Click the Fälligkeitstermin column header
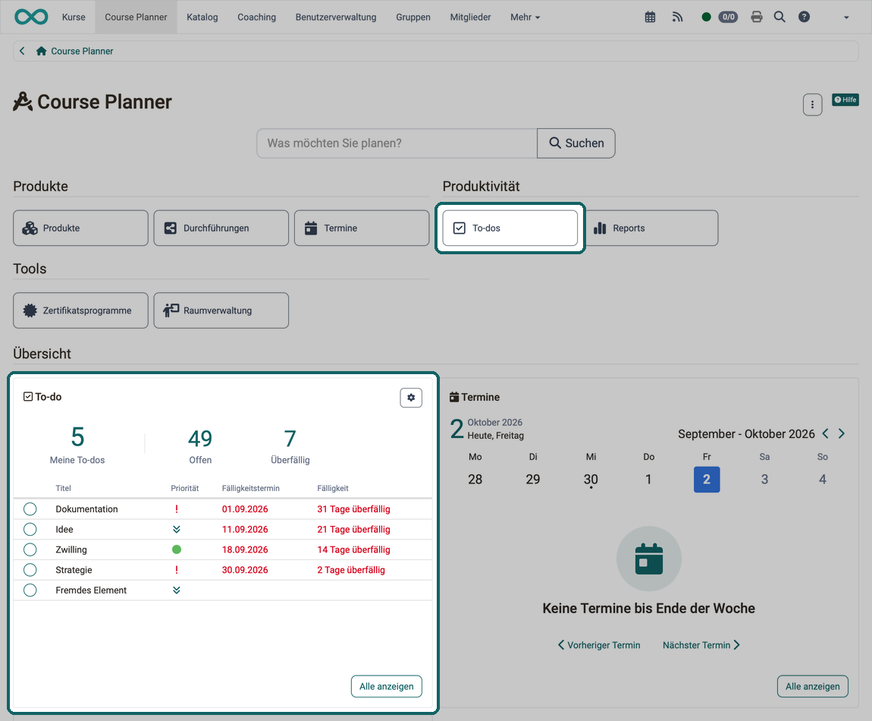This screenshot has width=872, height=721. pyautogui.click(x=251, y=488)
